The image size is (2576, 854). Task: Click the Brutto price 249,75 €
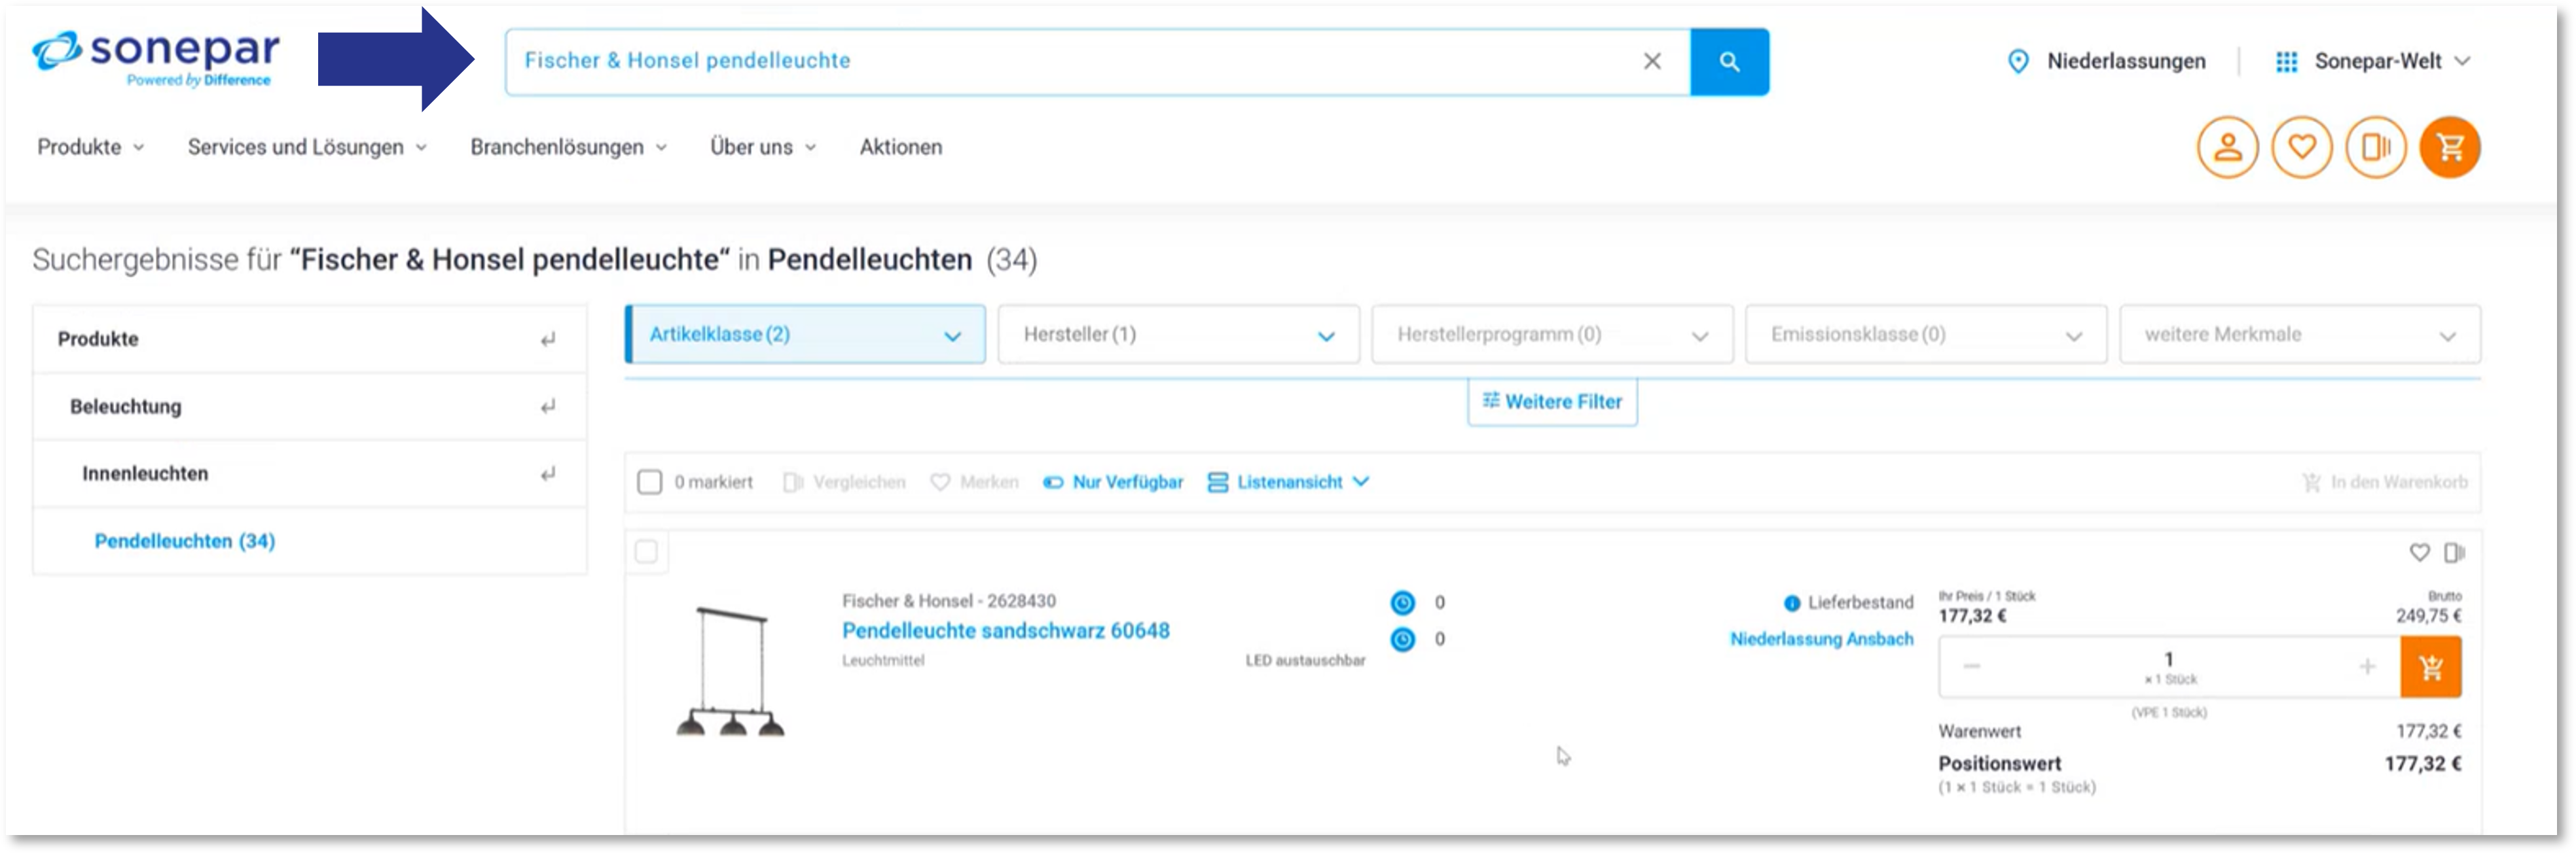click(x=2429, y=616)
